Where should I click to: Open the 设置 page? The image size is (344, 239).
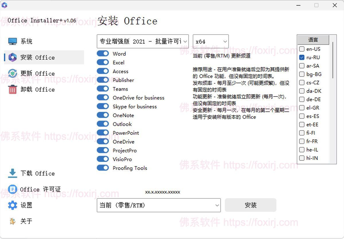coord(44,205)
